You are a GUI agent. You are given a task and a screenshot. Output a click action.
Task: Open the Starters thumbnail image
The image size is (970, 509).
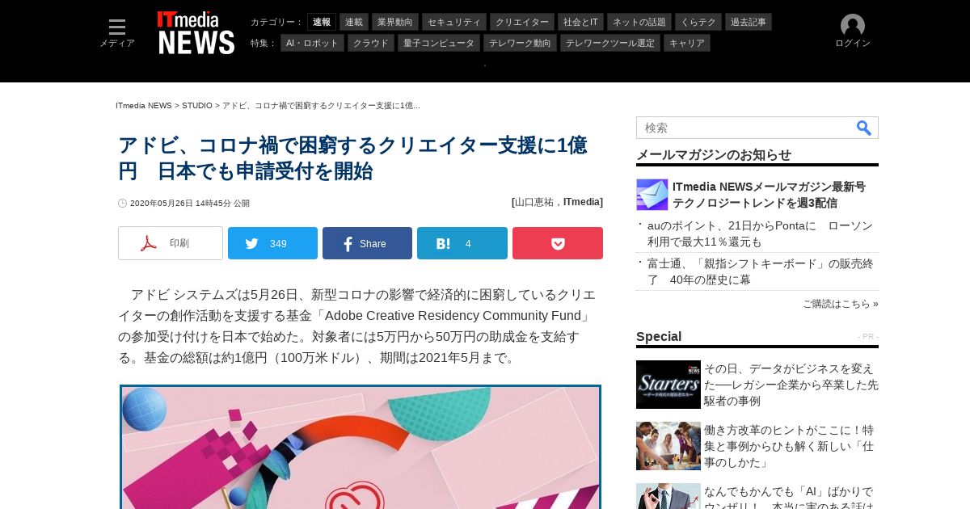668,385
